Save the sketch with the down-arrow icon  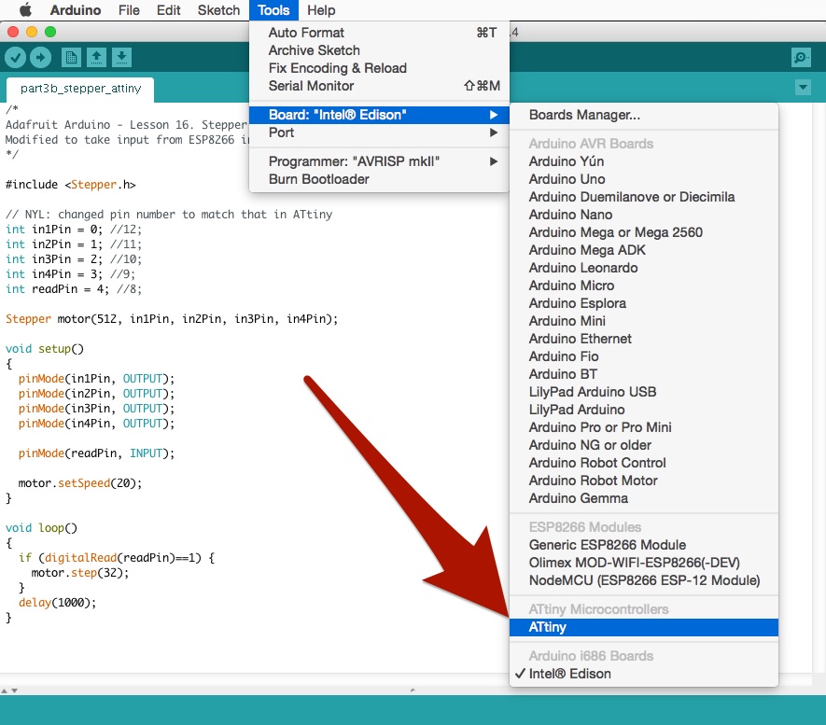coord(121,58)
